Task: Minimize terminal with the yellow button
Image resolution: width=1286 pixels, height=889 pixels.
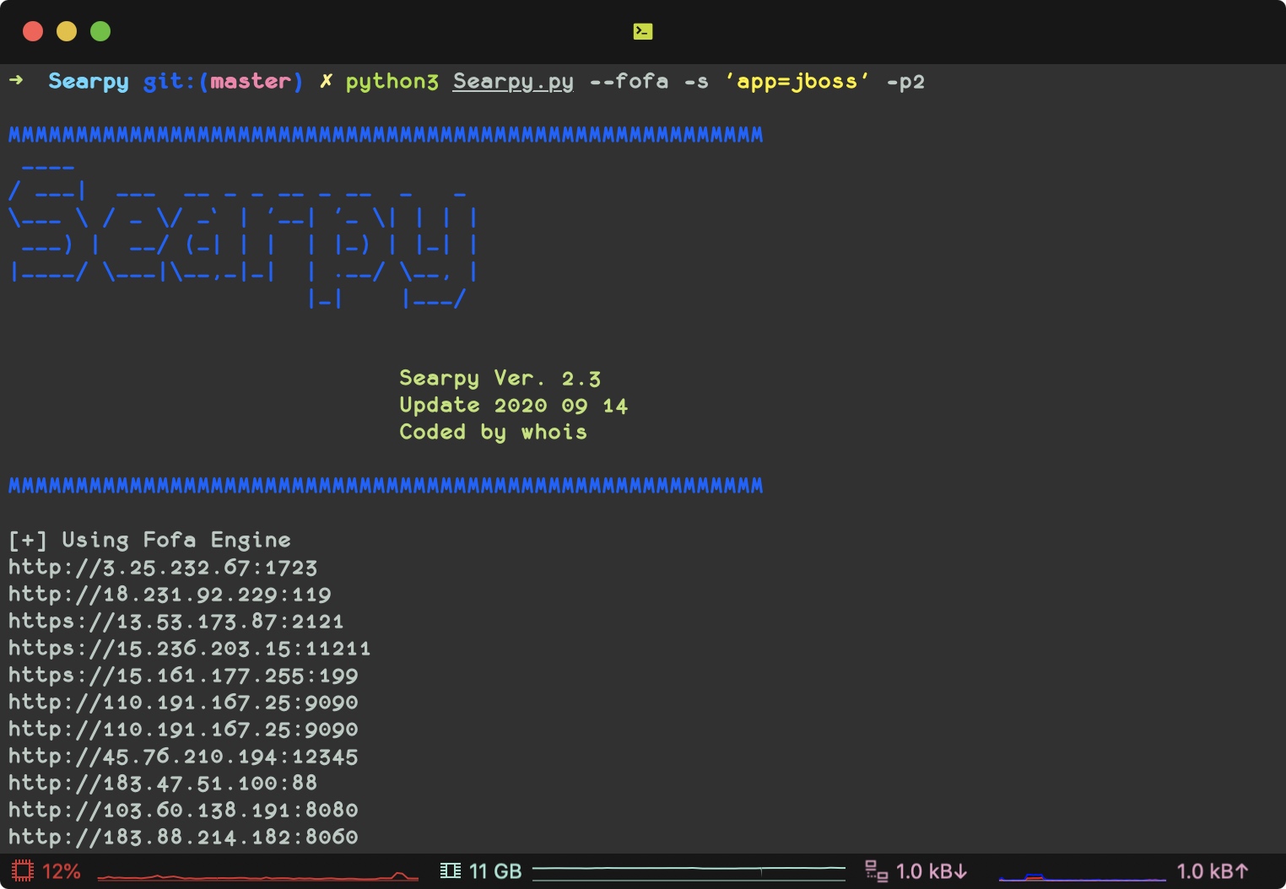Action: tap(67, 31)
